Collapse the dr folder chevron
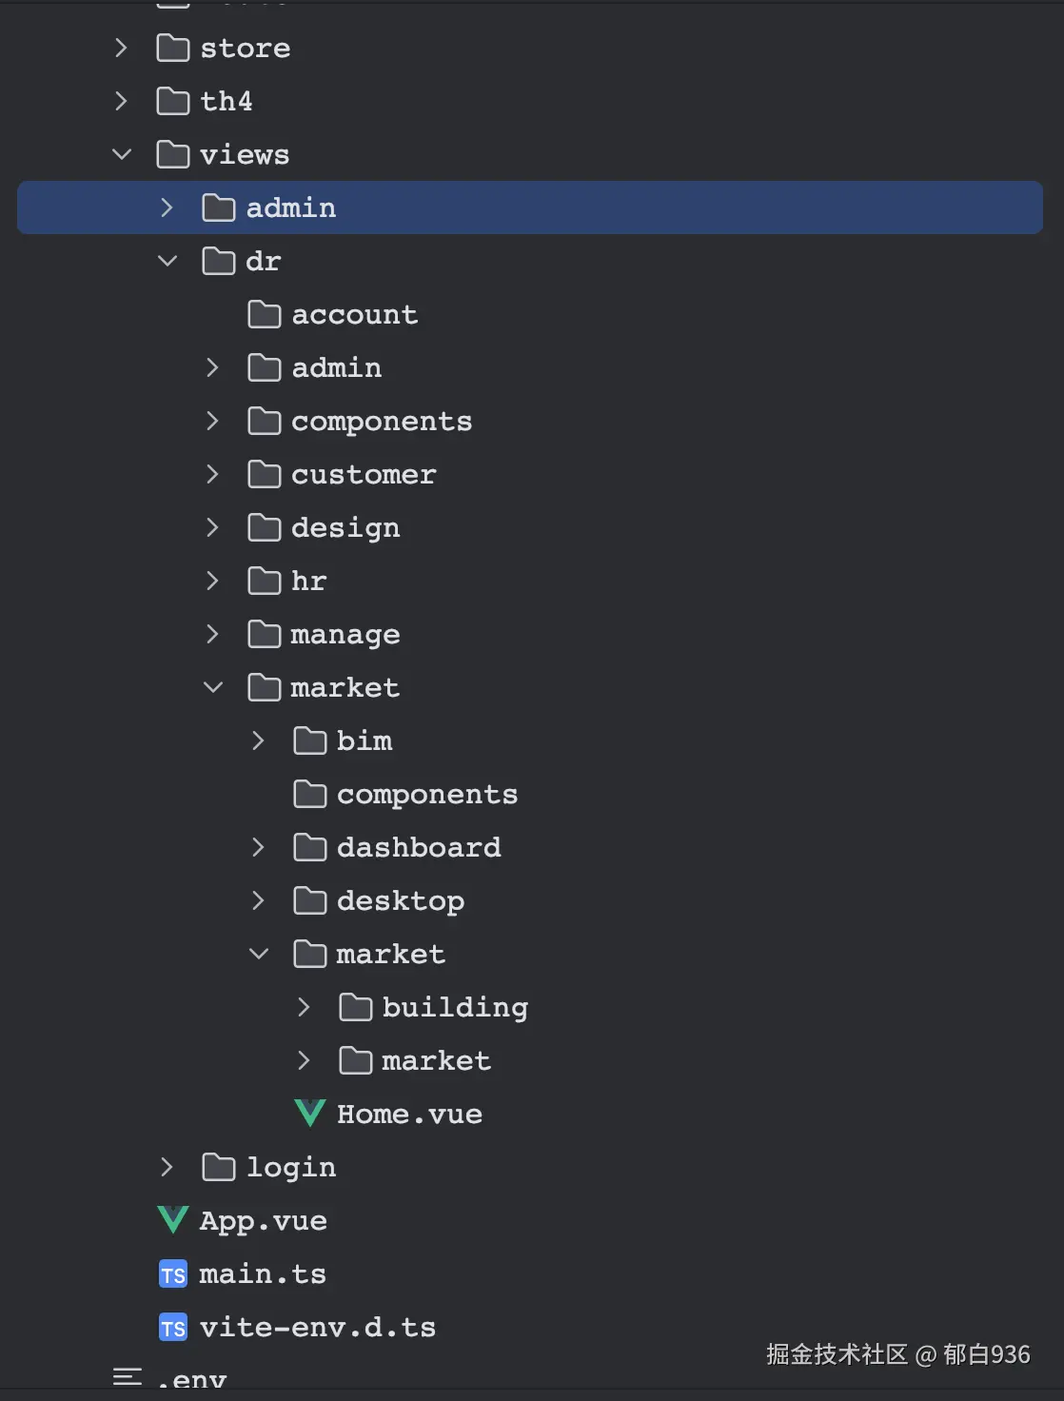 tap(167, 261)
